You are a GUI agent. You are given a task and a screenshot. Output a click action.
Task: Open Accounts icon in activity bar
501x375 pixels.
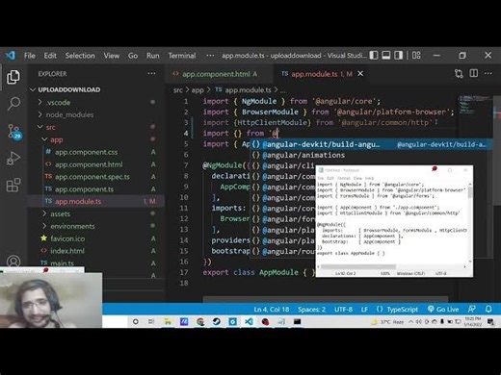(13, 262)
